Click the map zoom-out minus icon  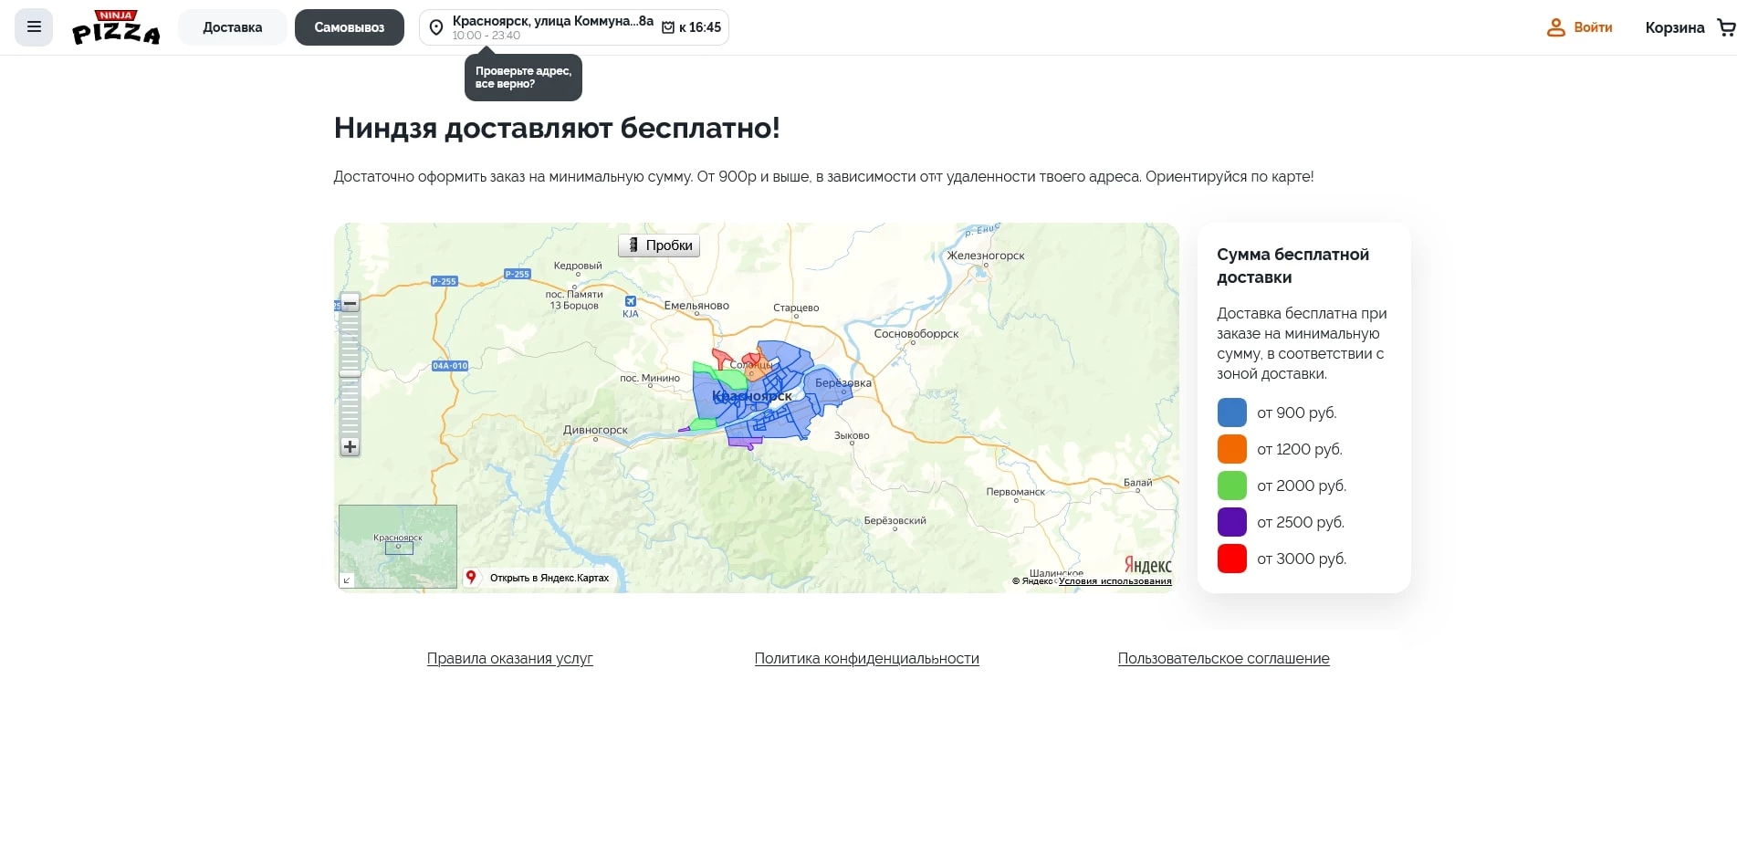click(350, 303)
